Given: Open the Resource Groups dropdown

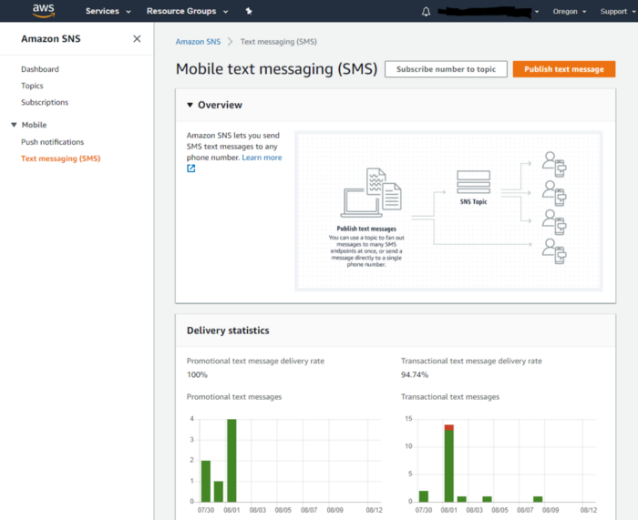Looking at the screenshot, I should (187, 12).
